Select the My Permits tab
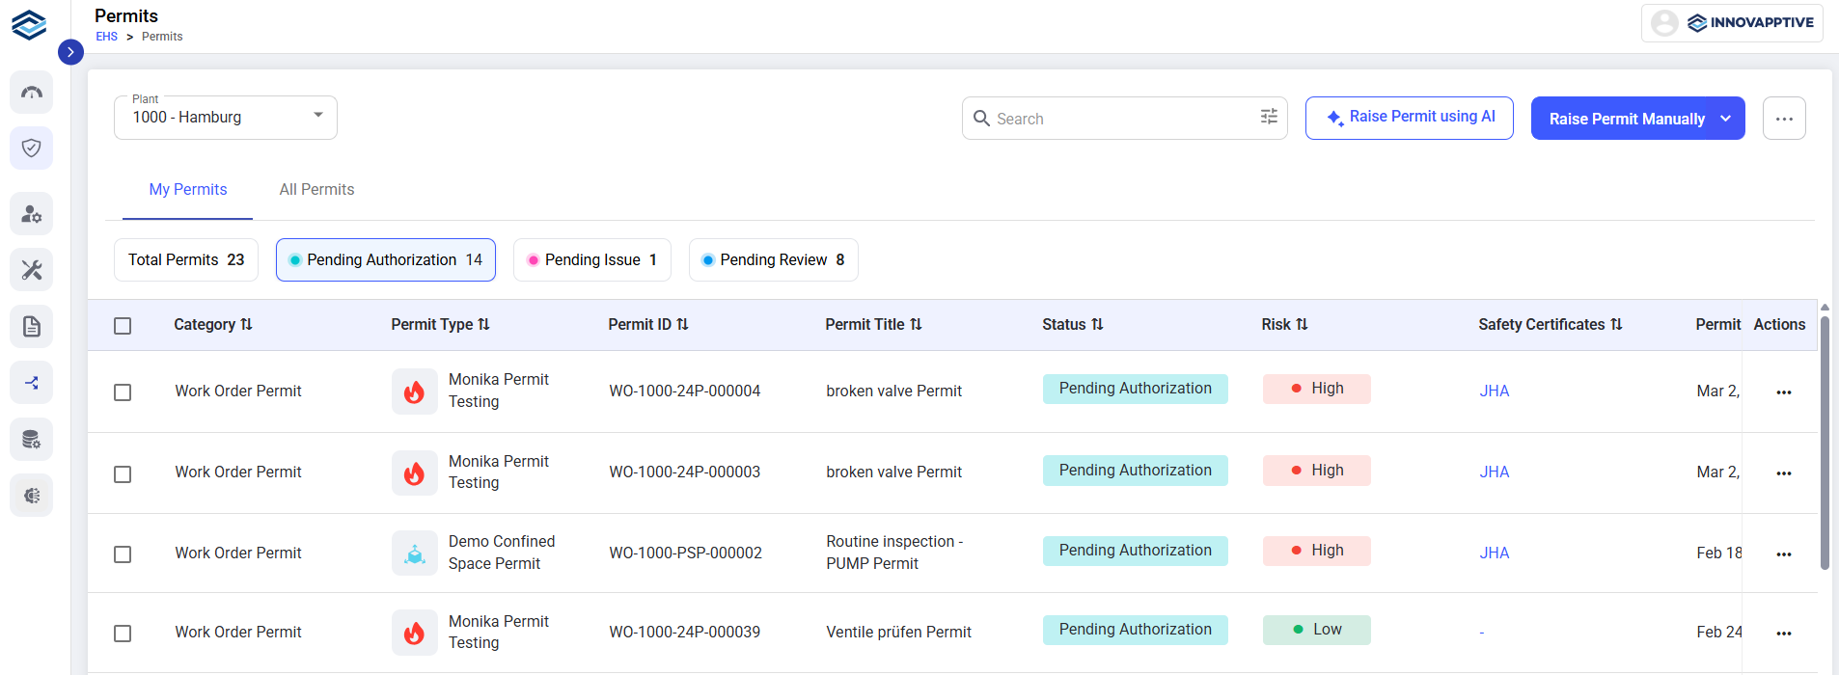Viewport: 1839px width, 675px height. [x=188, y=190]
